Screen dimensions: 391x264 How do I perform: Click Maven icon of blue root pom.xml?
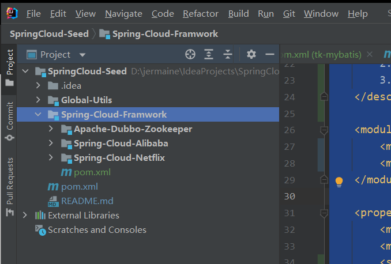53,187
